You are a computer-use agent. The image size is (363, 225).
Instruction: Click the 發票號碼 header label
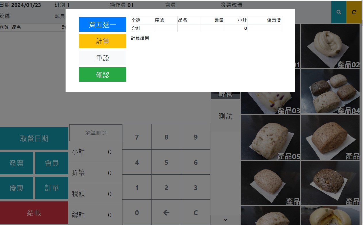coord(231,5)
